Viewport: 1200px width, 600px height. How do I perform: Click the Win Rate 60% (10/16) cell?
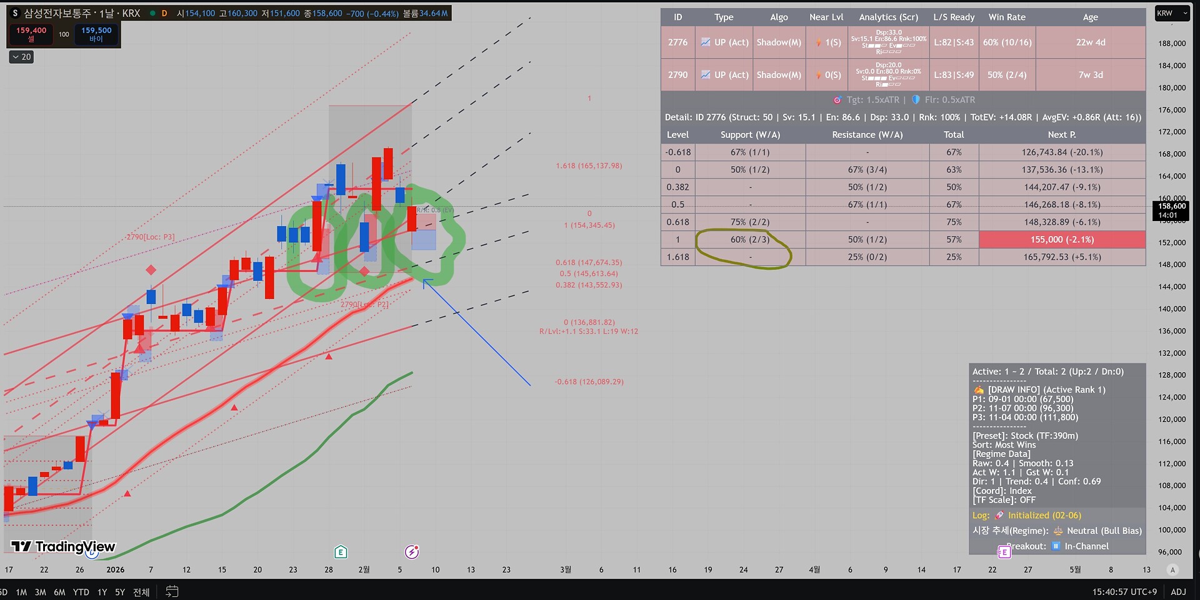1007,42
